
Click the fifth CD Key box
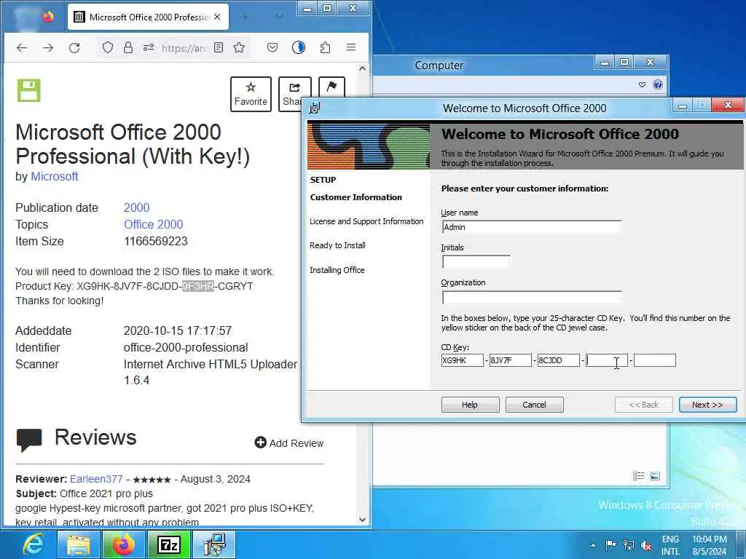tap(655, 360)
